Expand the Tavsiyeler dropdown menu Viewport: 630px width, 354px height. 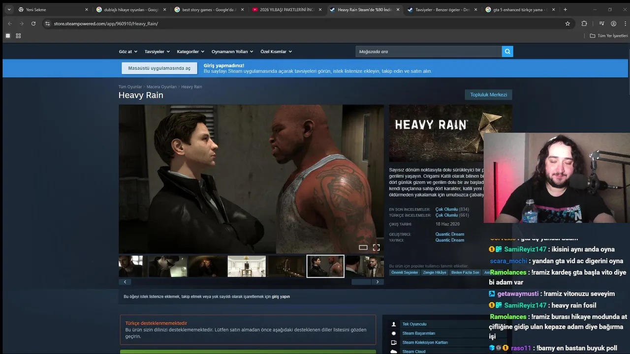coord(157,52)
